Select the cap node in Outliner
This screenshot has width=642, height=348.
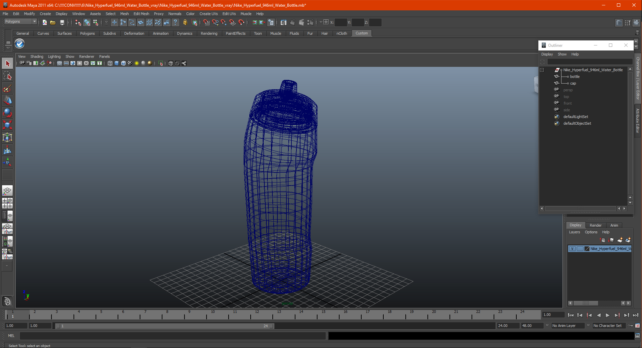tap(573, 83)
